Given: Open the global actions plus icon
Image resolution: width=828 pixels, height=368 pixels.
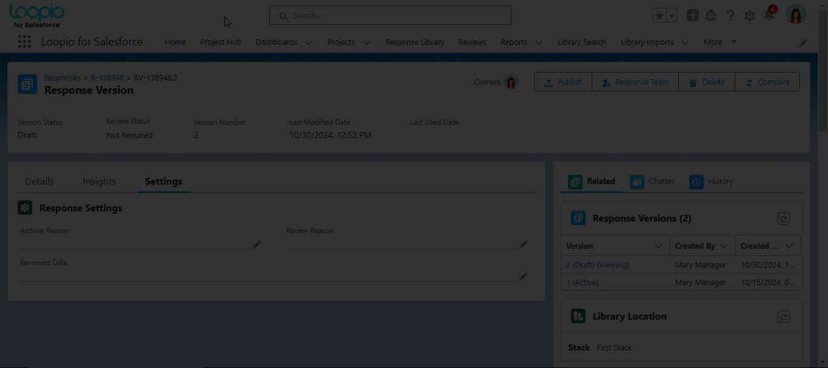Looking at the screenshot, I should tap(693, 16).
